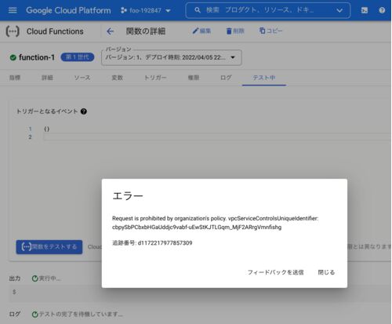Click the 削除 delete button

(x=235, y=31)
